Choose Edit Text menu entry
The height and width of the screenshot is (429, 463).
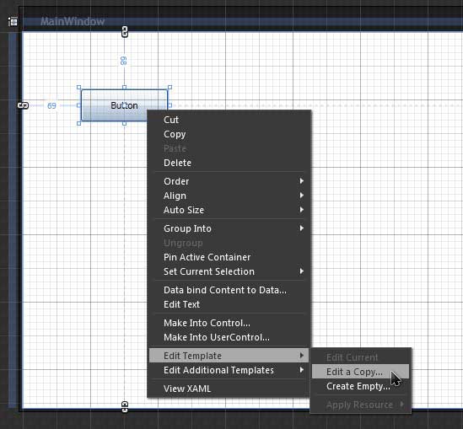coord(229,304)
